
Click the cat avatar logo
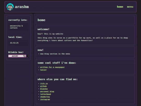[10, 7]
